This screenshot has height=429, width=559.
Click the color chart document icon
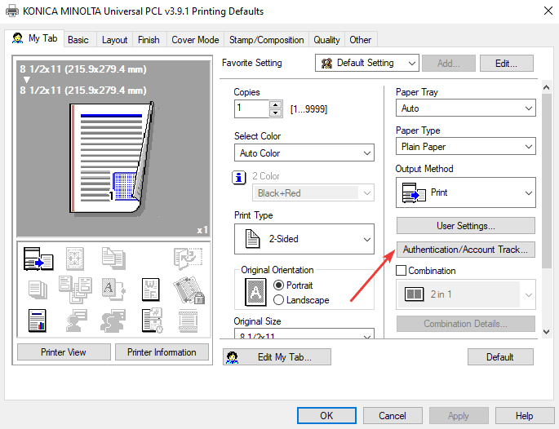click(37, 318)
